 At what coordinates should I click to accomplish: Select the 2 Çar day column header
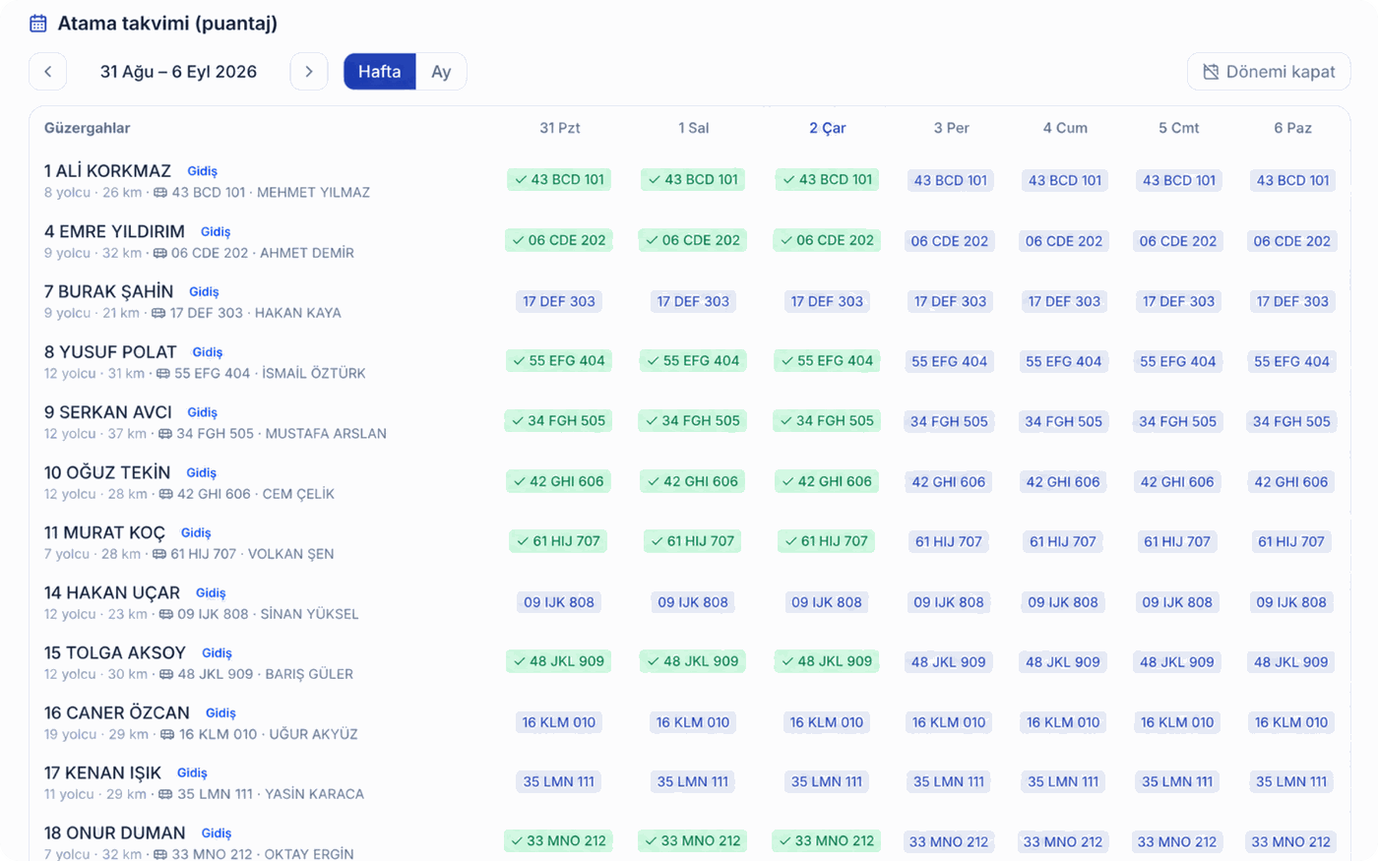pyautogui.click(x=828, y=128)
